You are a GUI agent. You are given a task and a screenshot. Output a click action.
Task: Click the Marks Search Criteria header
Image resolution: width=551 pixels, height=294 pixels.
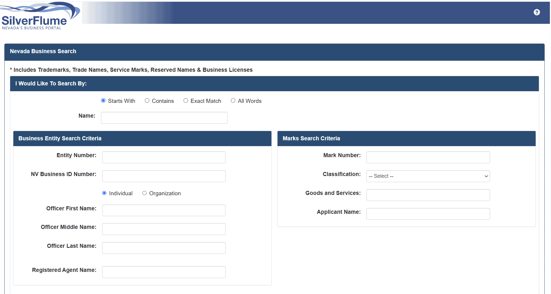[x=311, y=139]
